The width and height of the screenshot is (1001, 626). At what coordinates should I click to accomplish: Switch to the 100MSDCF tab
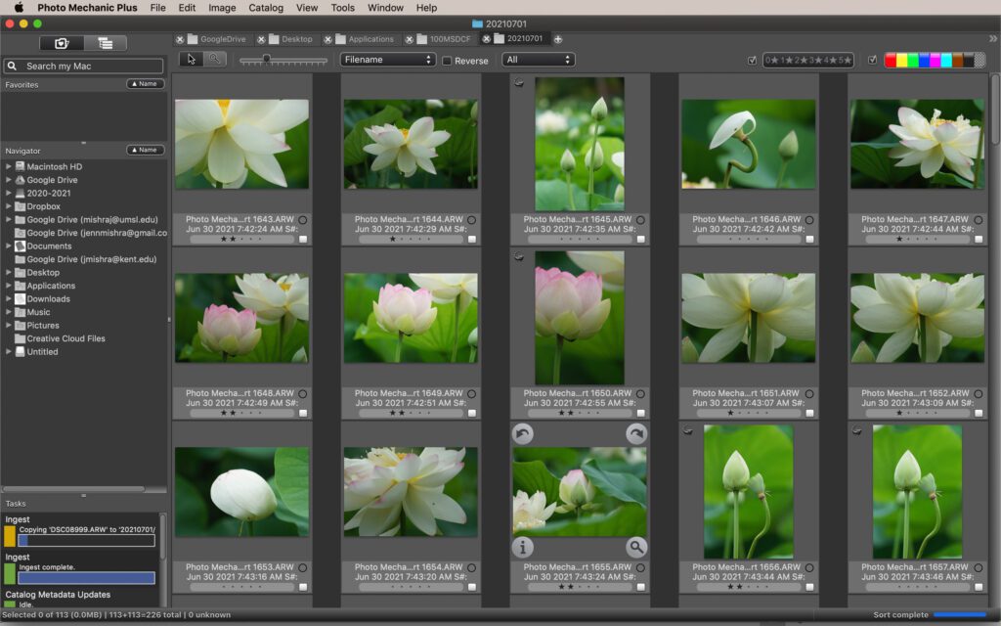[x=449, y=39]
